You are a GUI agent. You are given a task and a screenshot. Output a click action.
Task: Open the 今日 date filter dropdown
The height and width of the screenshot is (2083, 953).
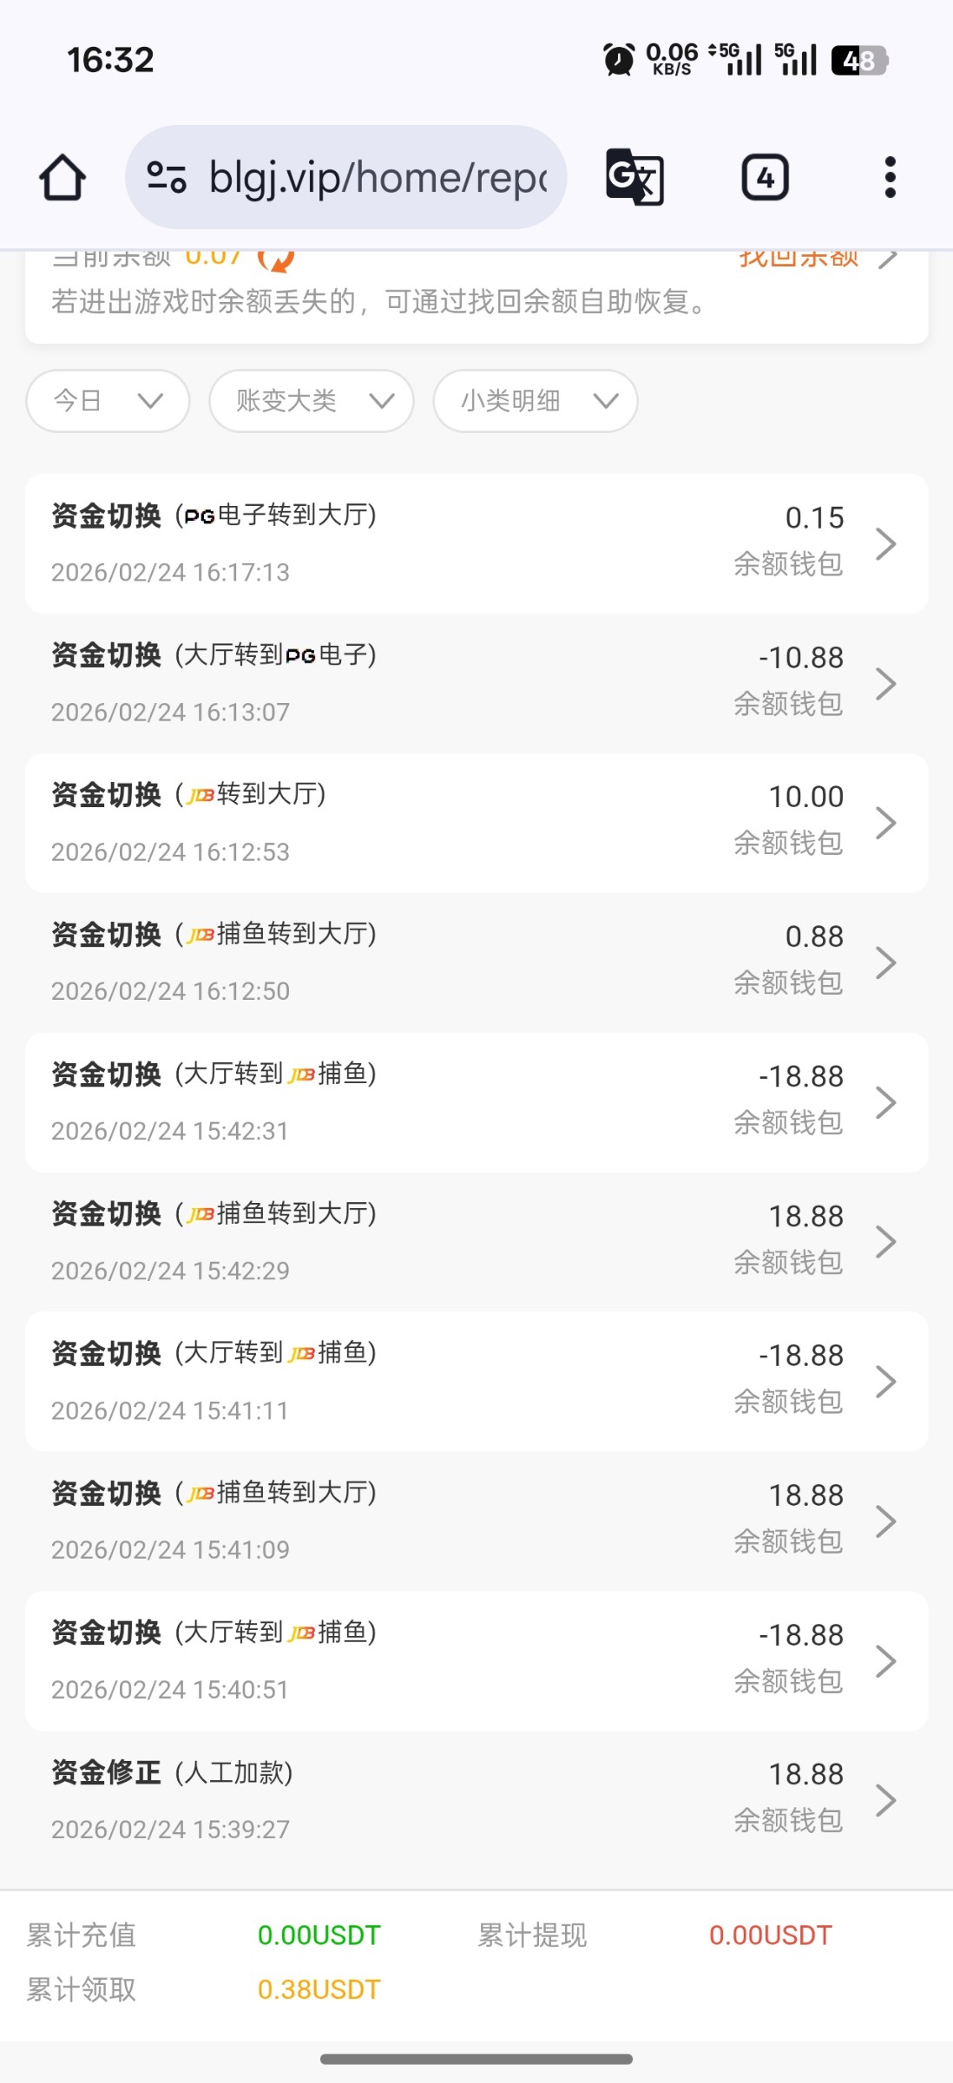coord(108,401)
